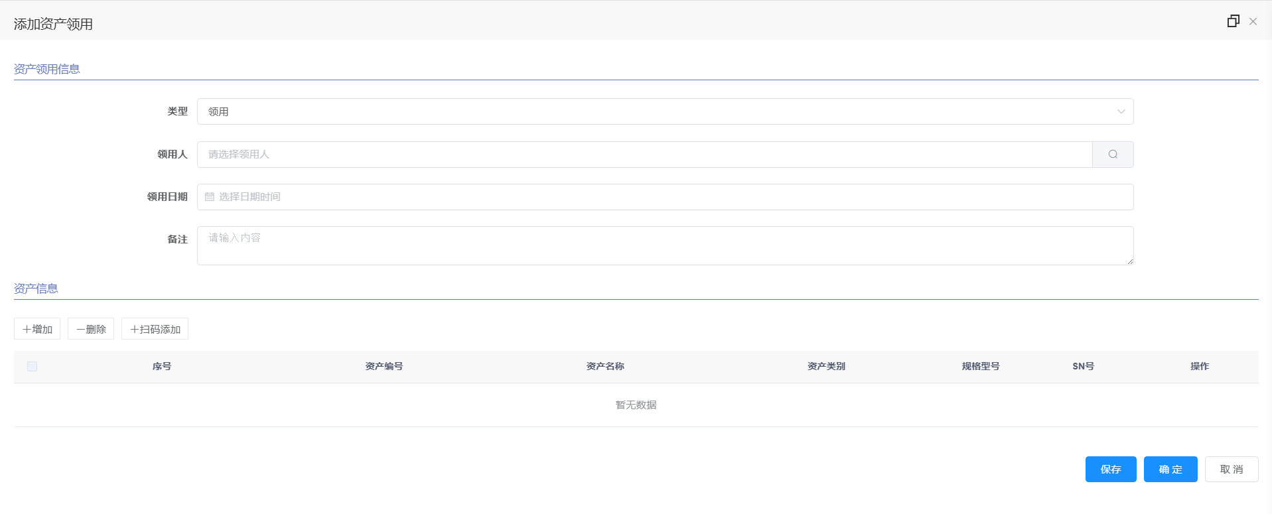Click the 取消 button

tap(1232, 470)
